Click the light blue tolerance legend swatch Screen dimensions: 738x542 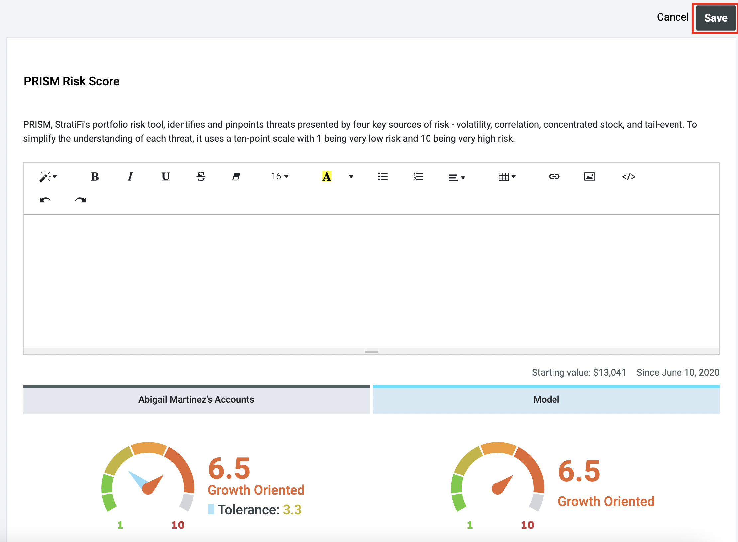coord(211,509)
